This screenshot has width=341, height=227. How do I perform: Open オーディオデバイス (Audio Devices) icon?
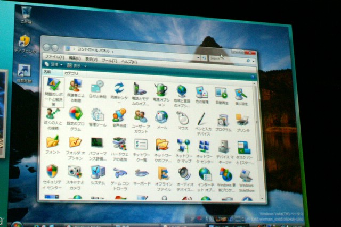(x=185, y=180)
